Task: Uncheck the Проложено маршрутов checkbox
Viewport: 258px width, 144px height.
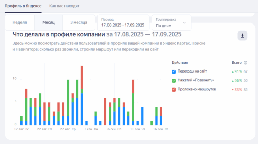Action: [x=174, y=90]
